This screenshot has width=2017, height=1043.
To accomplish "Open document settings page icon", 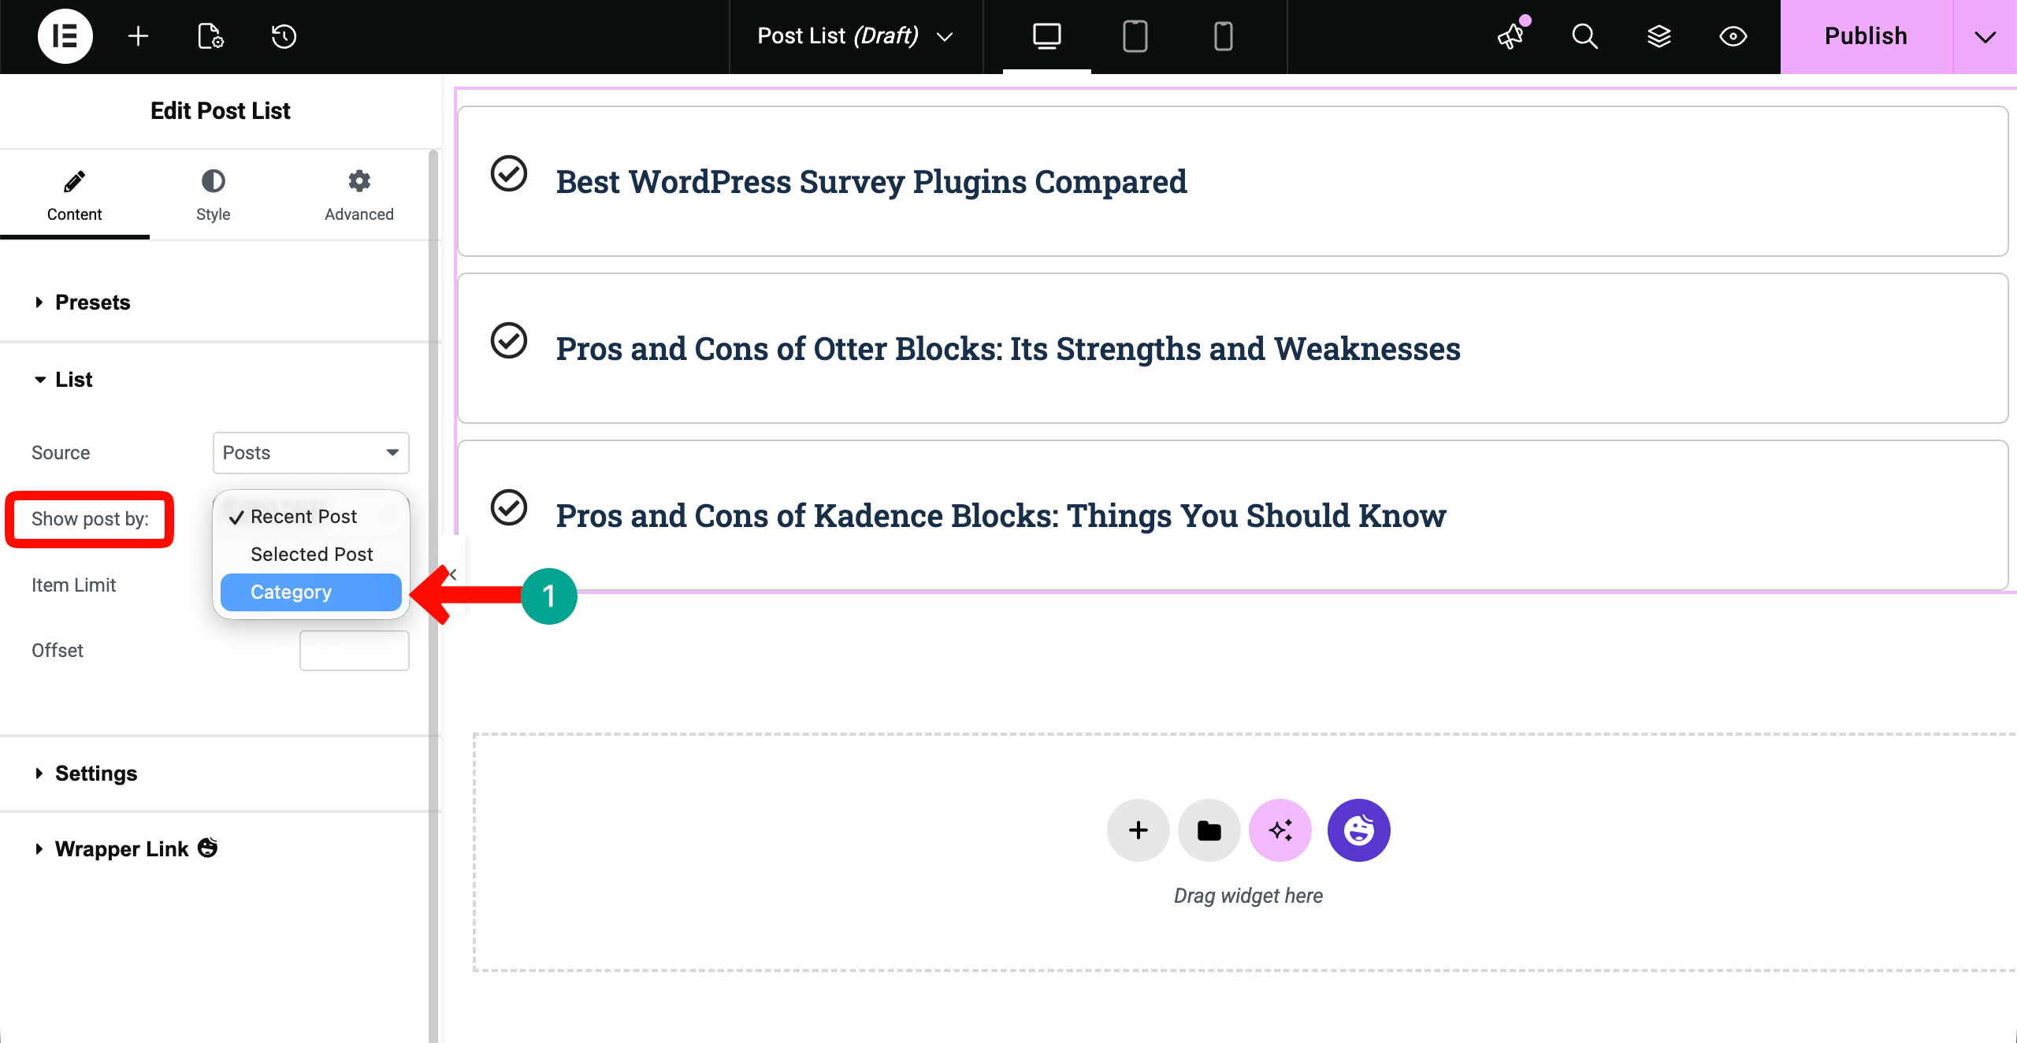I will pos(210,36).
